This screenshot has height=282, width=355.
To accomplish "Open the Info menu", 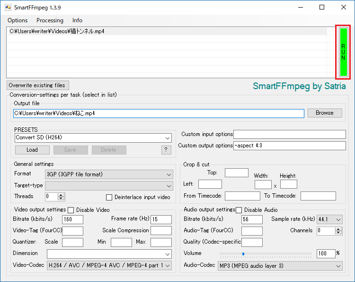I will pos(77,20).
